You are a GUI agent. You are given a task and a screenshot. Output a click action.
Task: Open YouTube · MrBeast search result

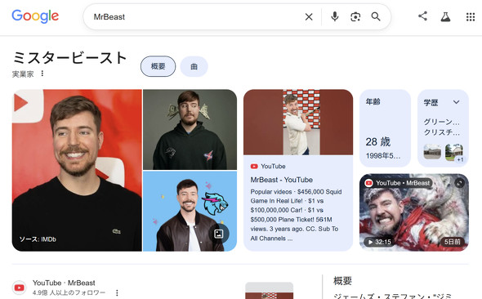coord(64,283)
